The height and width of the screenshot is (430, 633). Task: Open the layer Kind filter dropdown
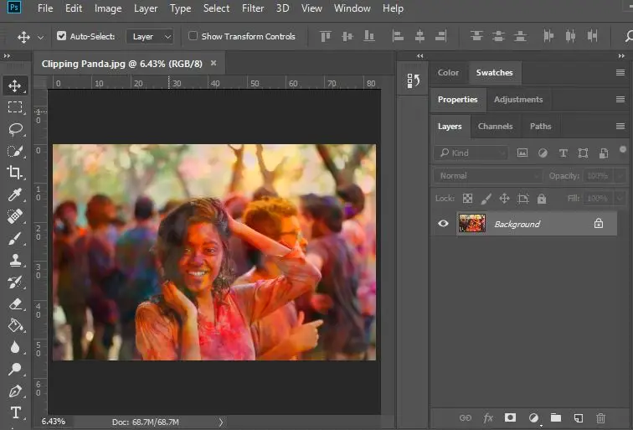(x=471, y=153)
